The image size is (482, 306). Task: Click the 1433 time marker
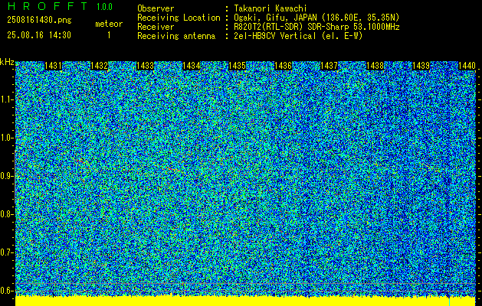pyautogui.click(x=145, y=65)
